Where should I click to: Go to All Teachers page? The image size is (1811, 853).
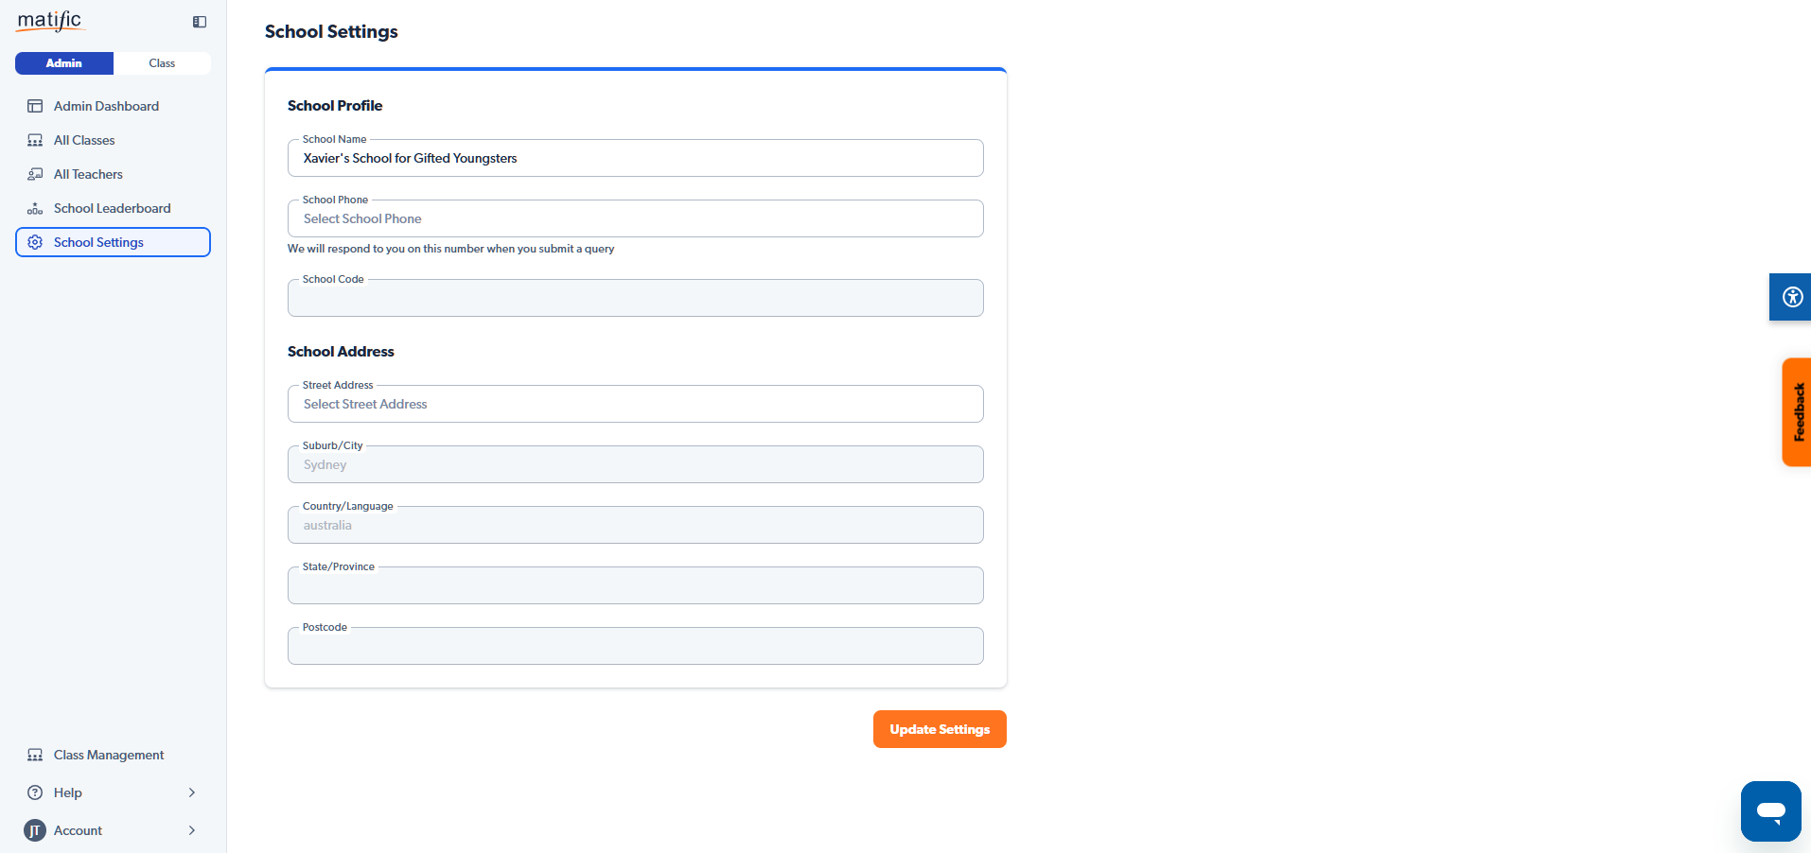click(88, 174)
